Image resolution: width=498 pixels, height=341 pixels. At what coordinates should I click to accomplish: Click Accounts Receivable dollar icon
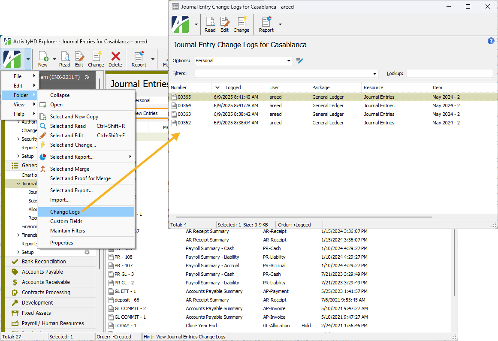[15, 282]
